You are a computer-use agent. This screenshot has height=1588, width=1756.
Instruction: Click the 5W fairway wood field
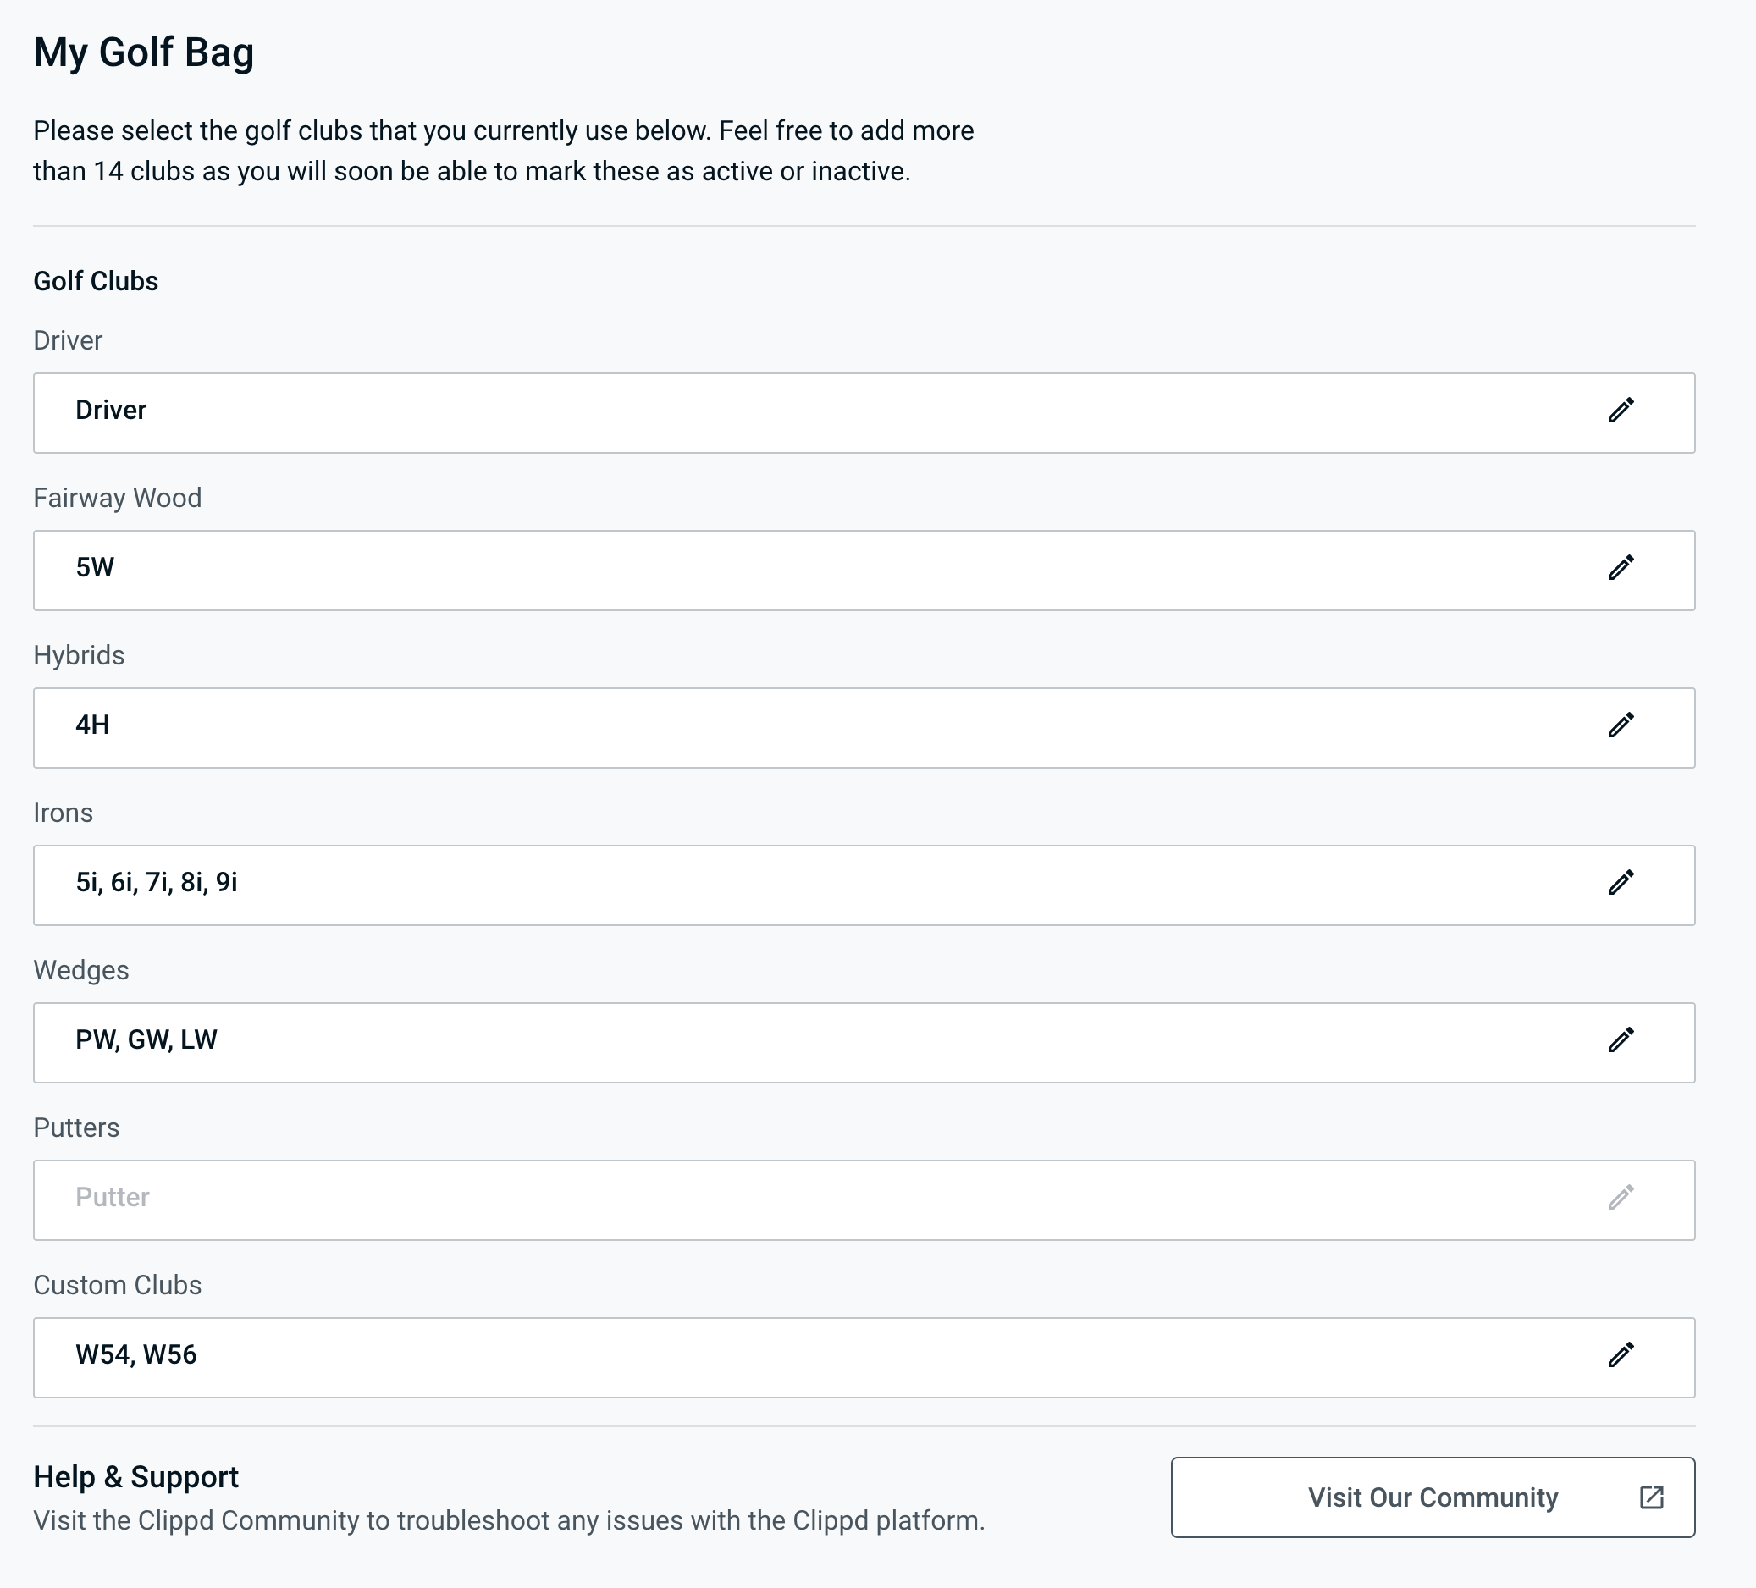(x=784, y=571)
